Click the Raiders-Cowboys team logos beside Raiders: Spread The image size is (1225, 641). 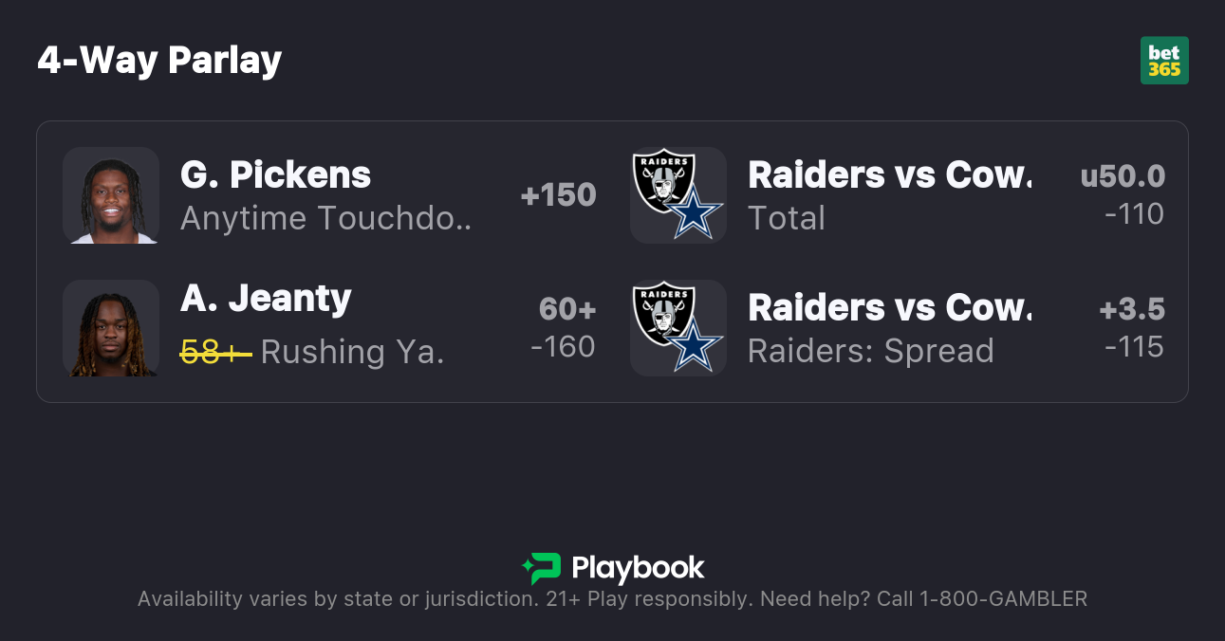[x=677, y=327]
